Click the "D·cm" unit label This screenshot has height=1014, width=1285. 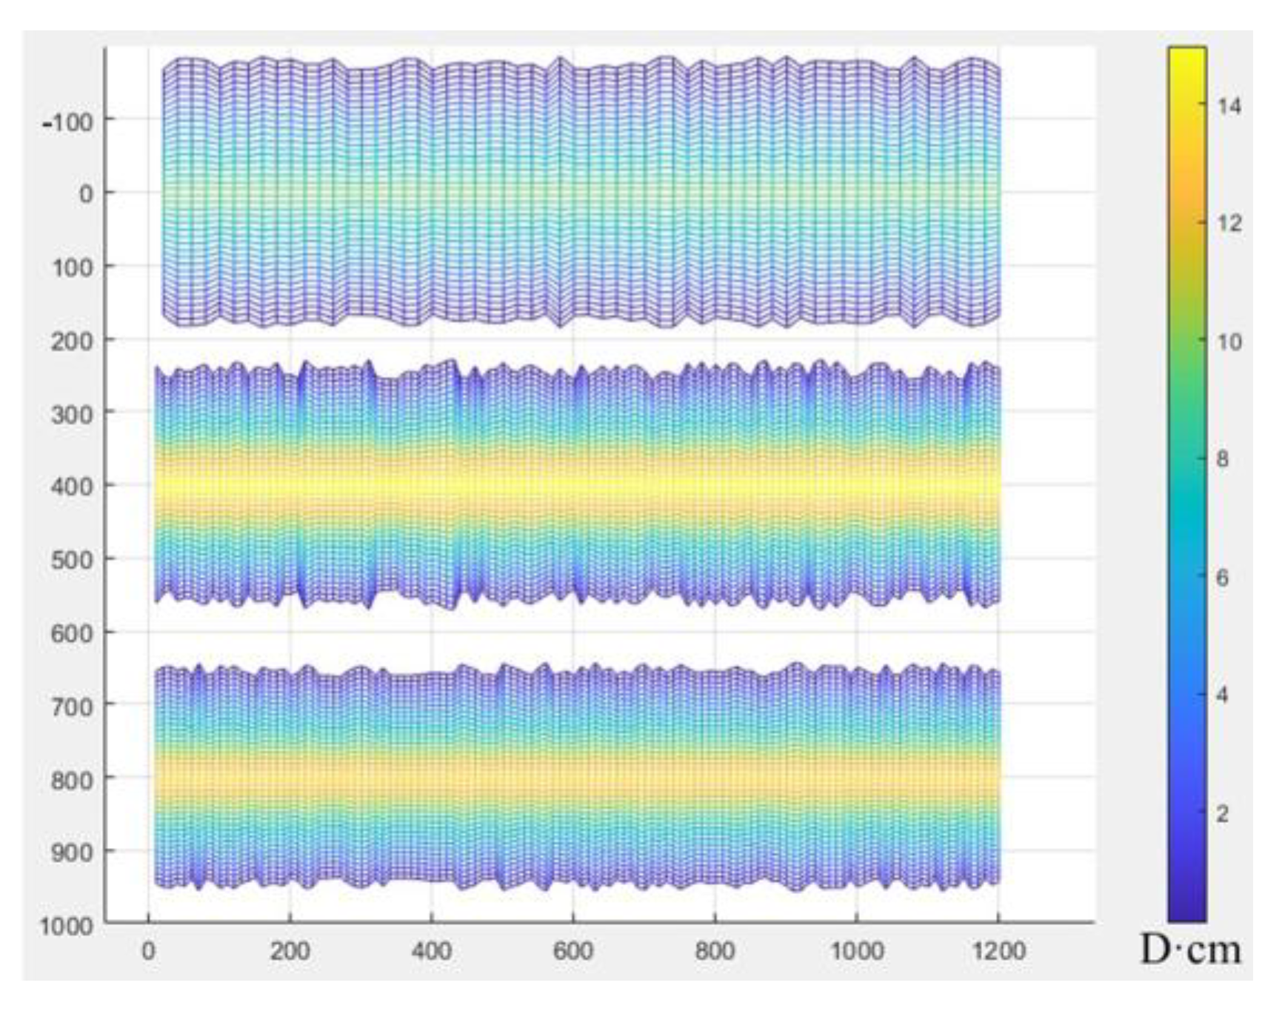[x=1189, y=950]
